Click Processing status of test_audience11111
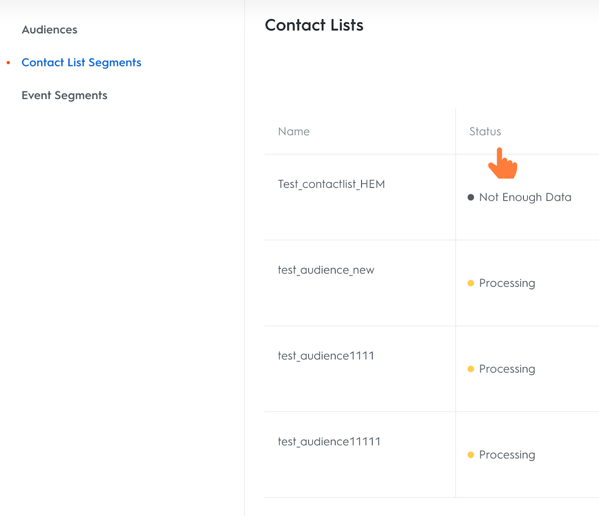The width and height of the screenshot is (599, 516). coord(507,455)
